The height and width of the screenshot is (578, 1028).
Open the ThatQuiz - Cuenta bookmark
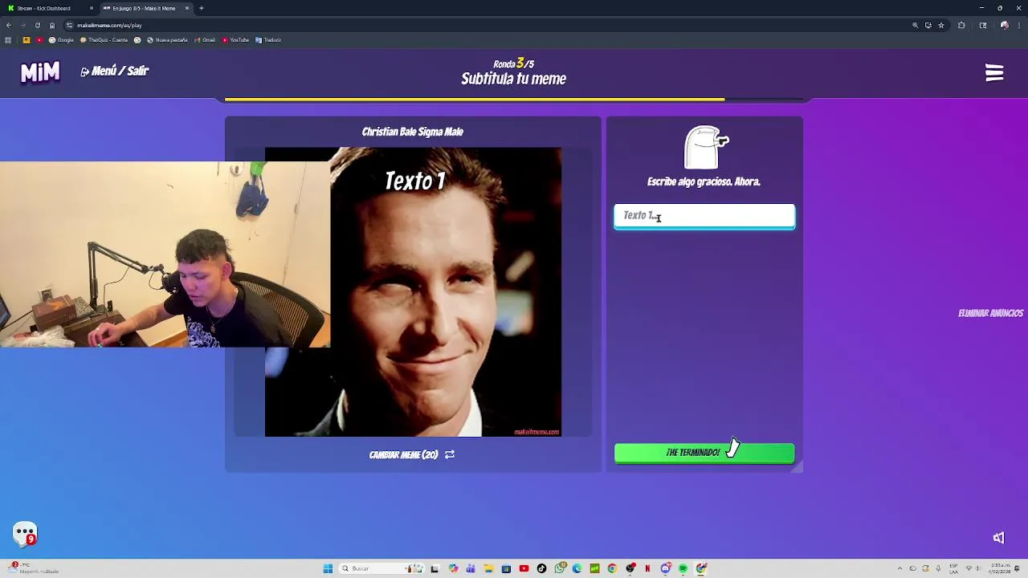coord(104,40)
